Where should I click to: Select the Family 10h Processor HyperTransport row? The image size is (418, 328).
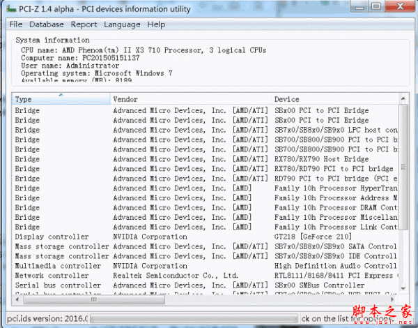(x=206, y=188)
